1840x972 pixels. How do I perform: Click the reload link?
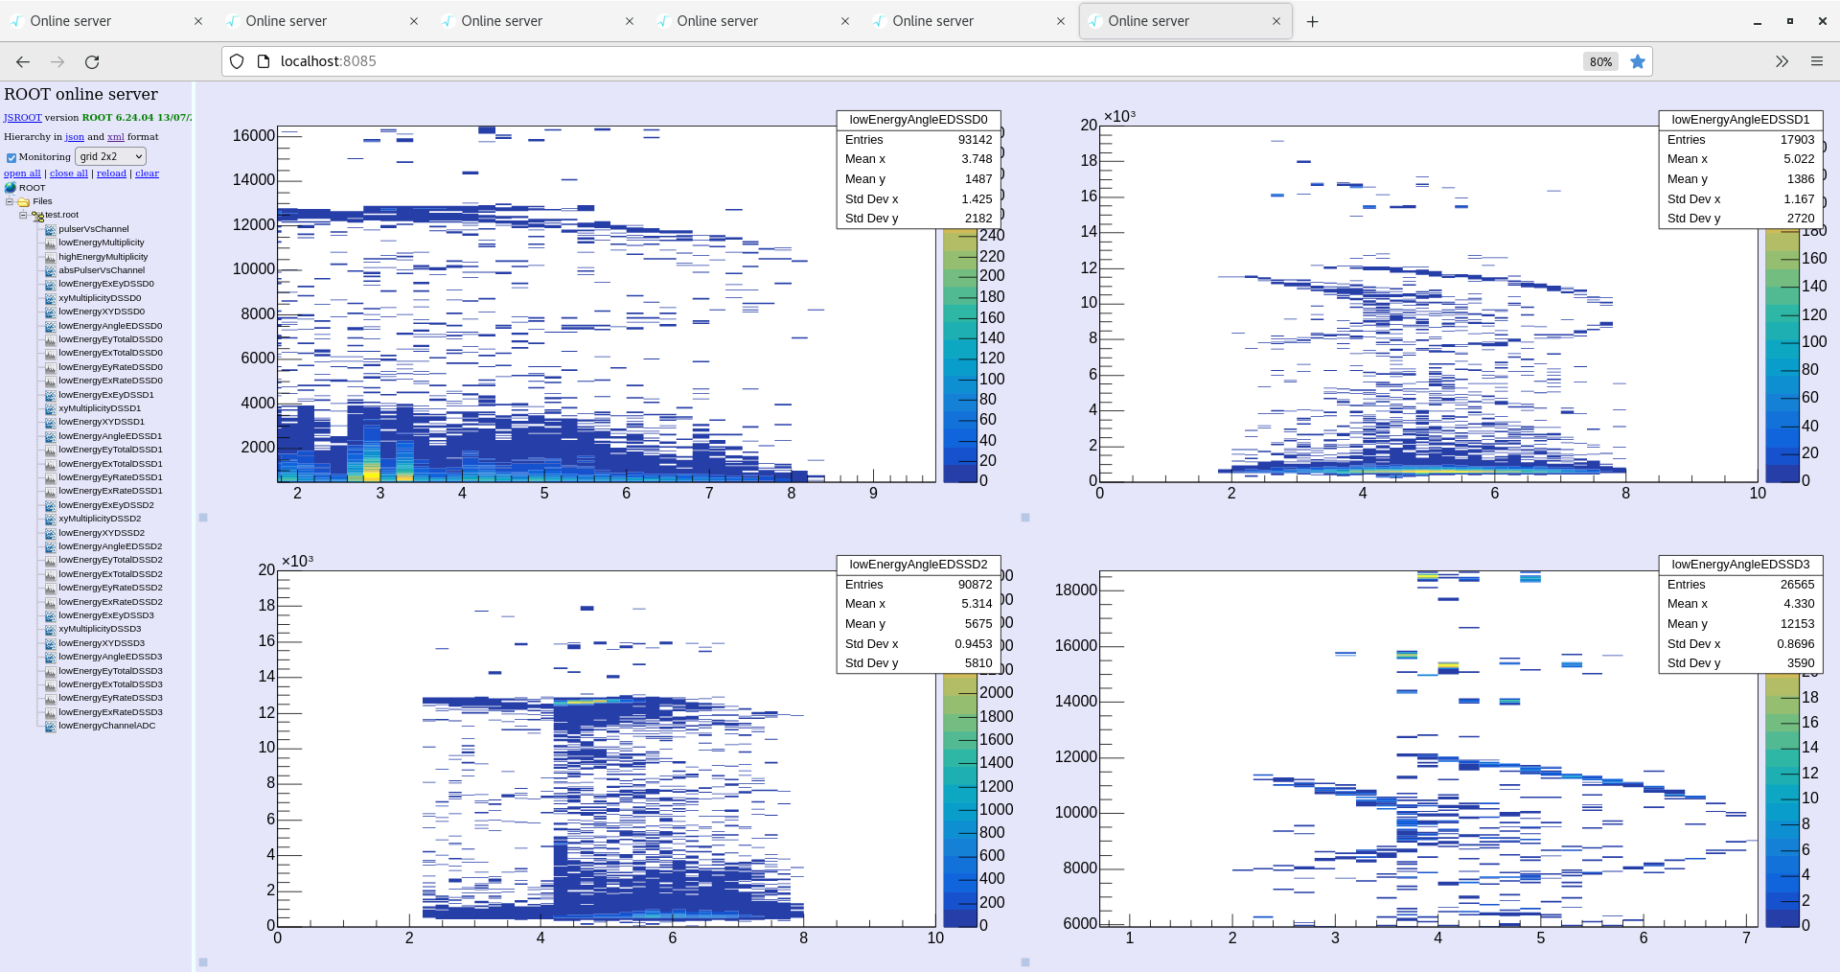111,173
